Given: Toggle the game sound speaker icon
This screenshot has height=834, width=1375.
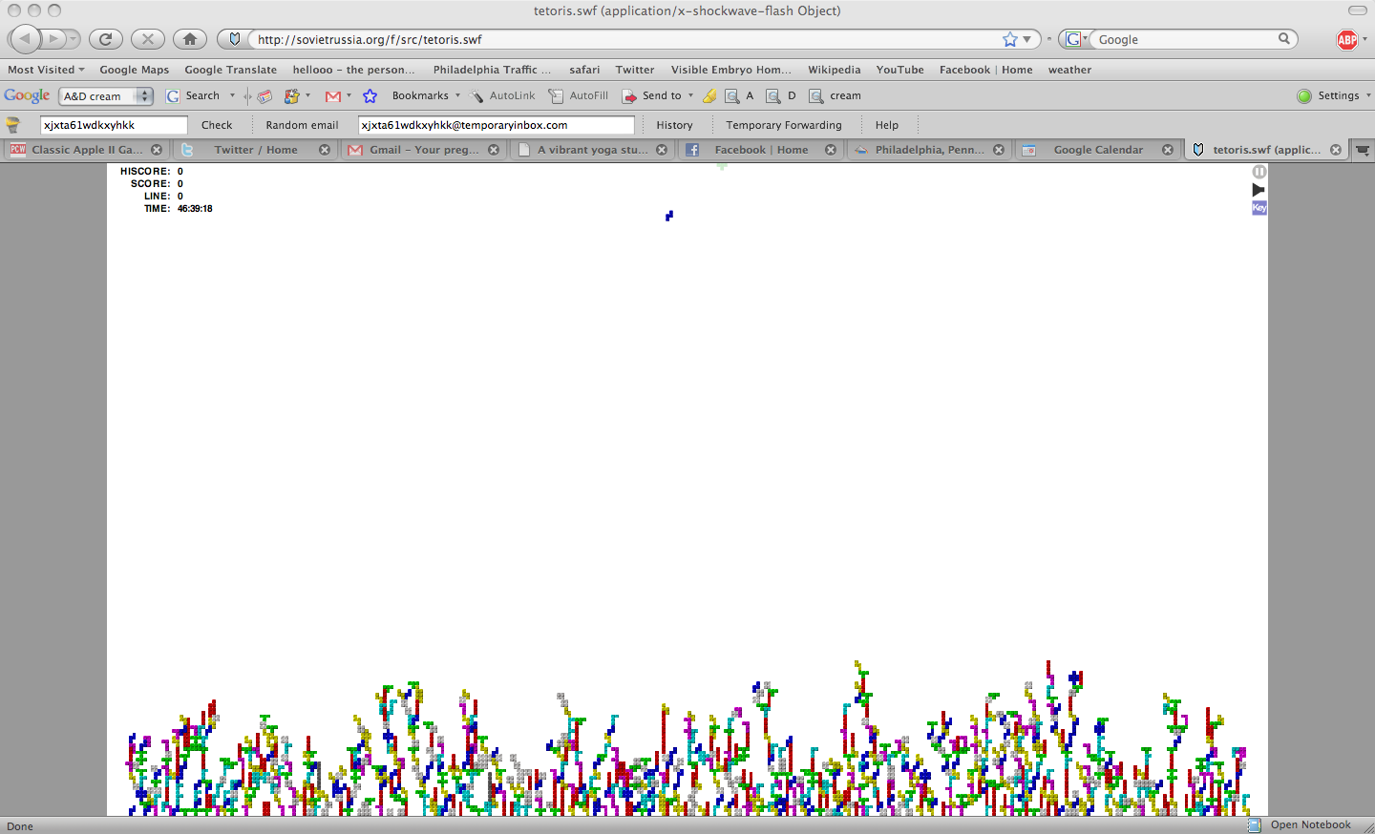Looking at the screenshot, I should 1259,190.
